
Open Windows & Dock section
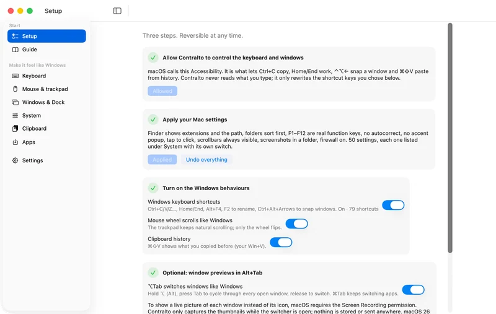tap(46, 102)
